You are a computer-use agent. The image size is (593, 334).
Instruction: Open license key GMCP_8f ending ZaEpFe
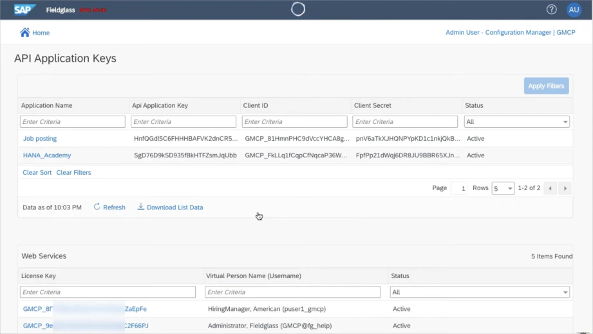point(85,309)
